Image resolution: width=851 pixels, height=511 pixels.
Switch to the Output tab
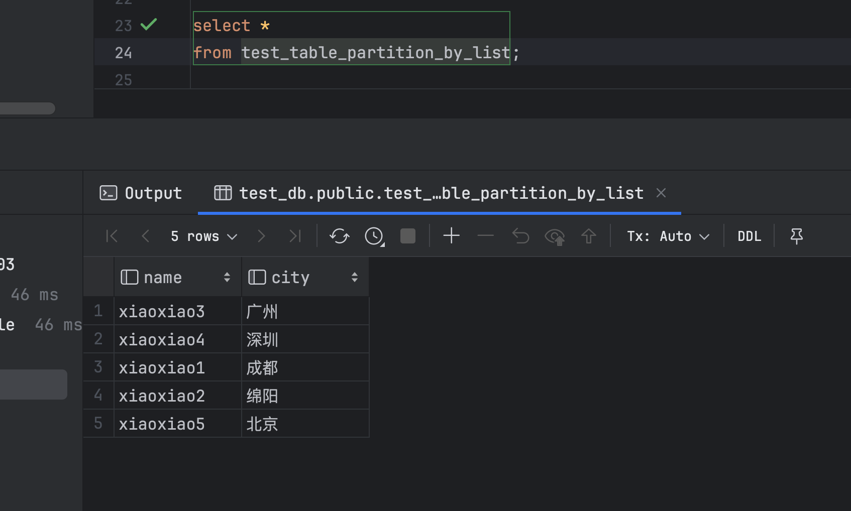pyautogui.click(x=141, y=193)
